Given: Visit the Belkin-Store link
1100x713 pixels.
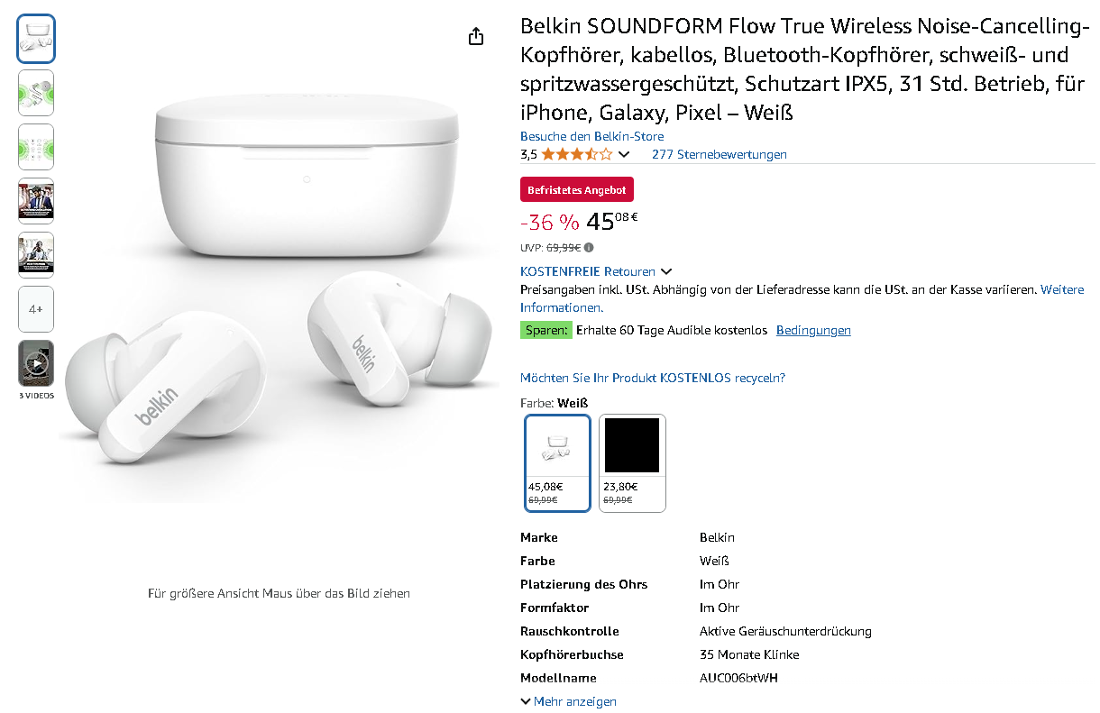Looking at the screenshot, I should 591,136.
